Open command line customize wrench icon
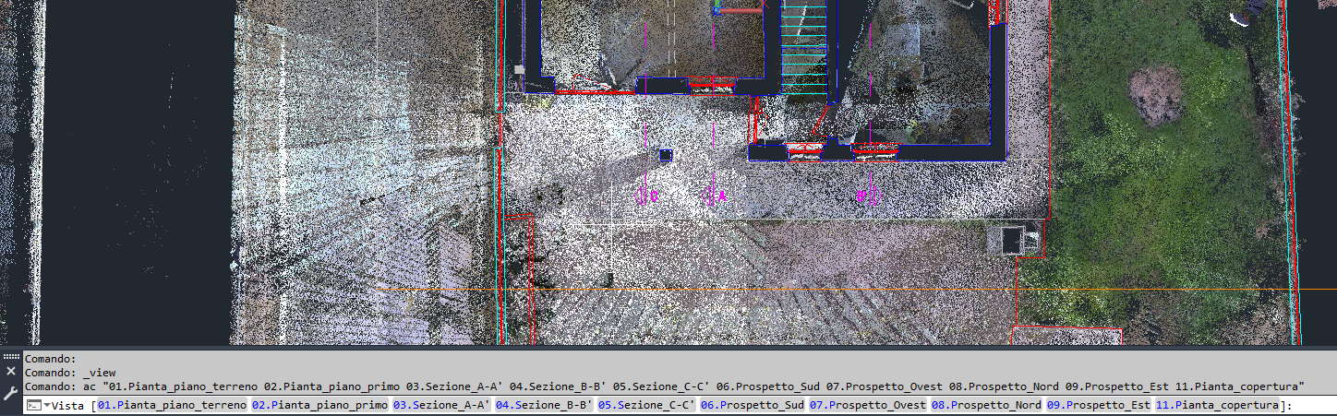Image resolution: width=1337 pixels, height=416 pixels. 11,392
